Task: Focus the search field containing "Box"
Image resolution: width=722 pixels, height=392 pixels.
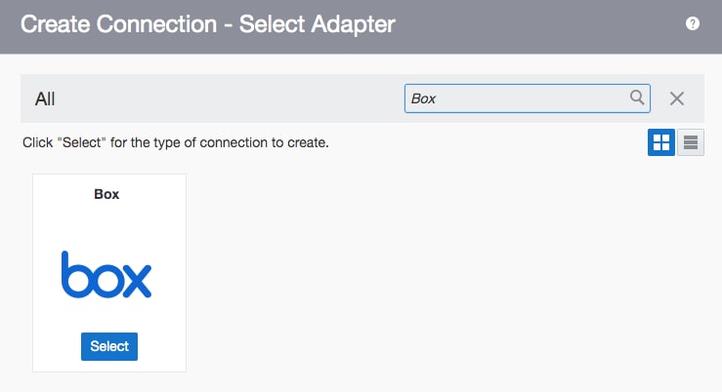Action: 513,98
